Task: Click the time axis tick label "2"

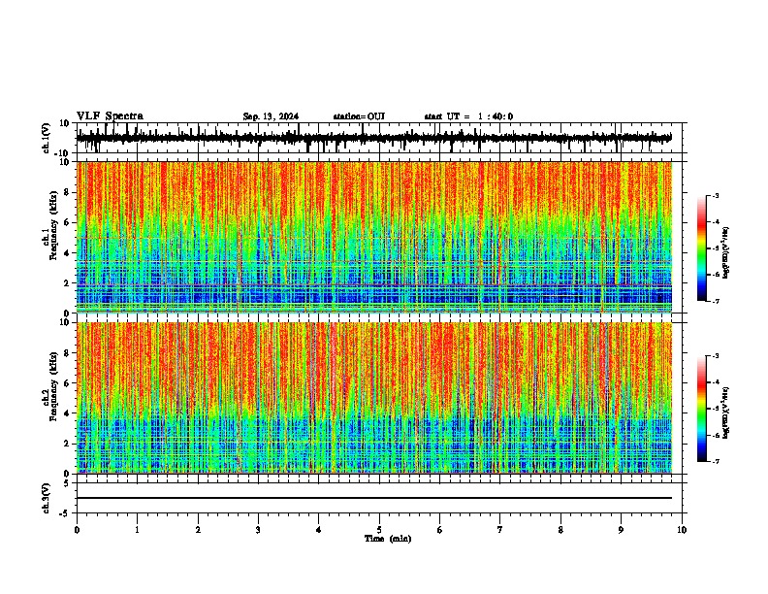Action: pyautogui.click(x=198, y=530)
